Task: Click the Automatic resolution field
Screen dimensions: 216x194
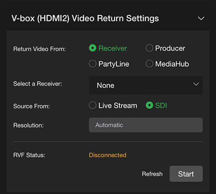Action: click(146, 125)
